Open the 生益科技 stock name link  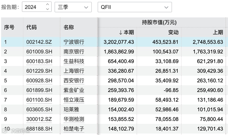click(74, 61)
